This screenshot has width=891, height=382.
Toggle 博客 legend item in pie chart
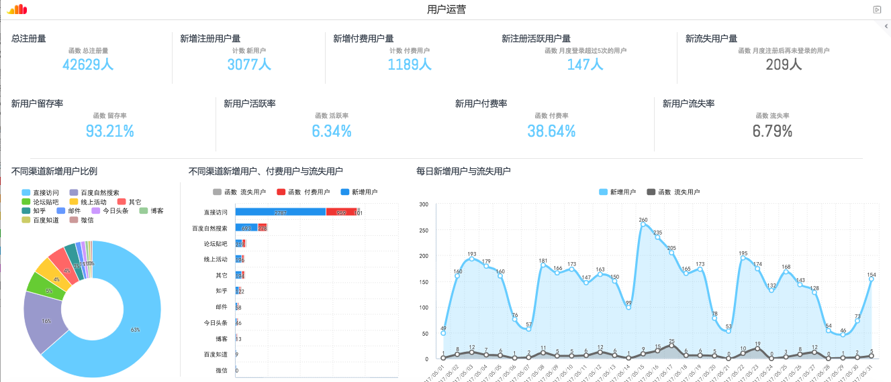pos(150,210)
